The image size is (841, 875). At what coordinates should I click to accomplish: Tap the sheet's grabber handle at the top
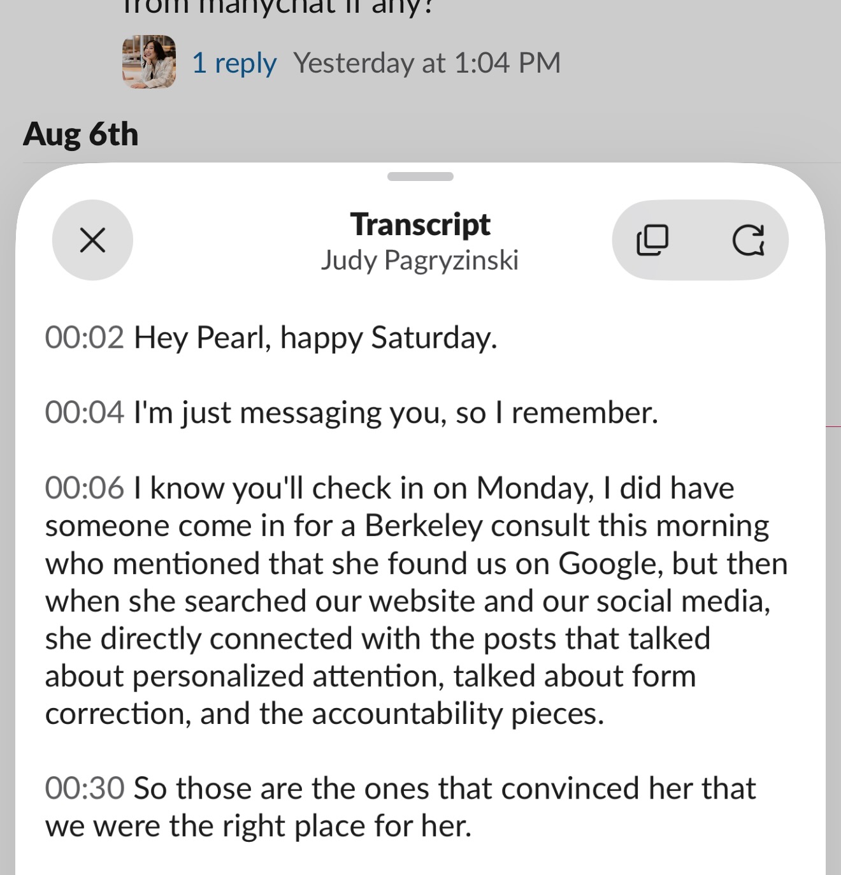(x=420, y=177)
